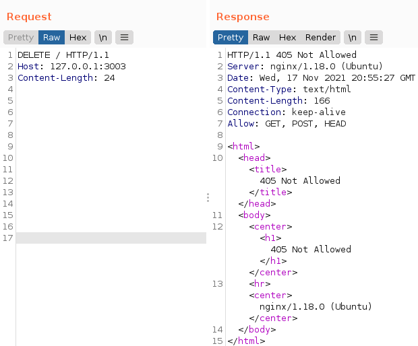Image resolution: width=418 pixels, height=346 pixels.
Task: Select the Pretty tab in the Response panel
Action: (231, 38)
